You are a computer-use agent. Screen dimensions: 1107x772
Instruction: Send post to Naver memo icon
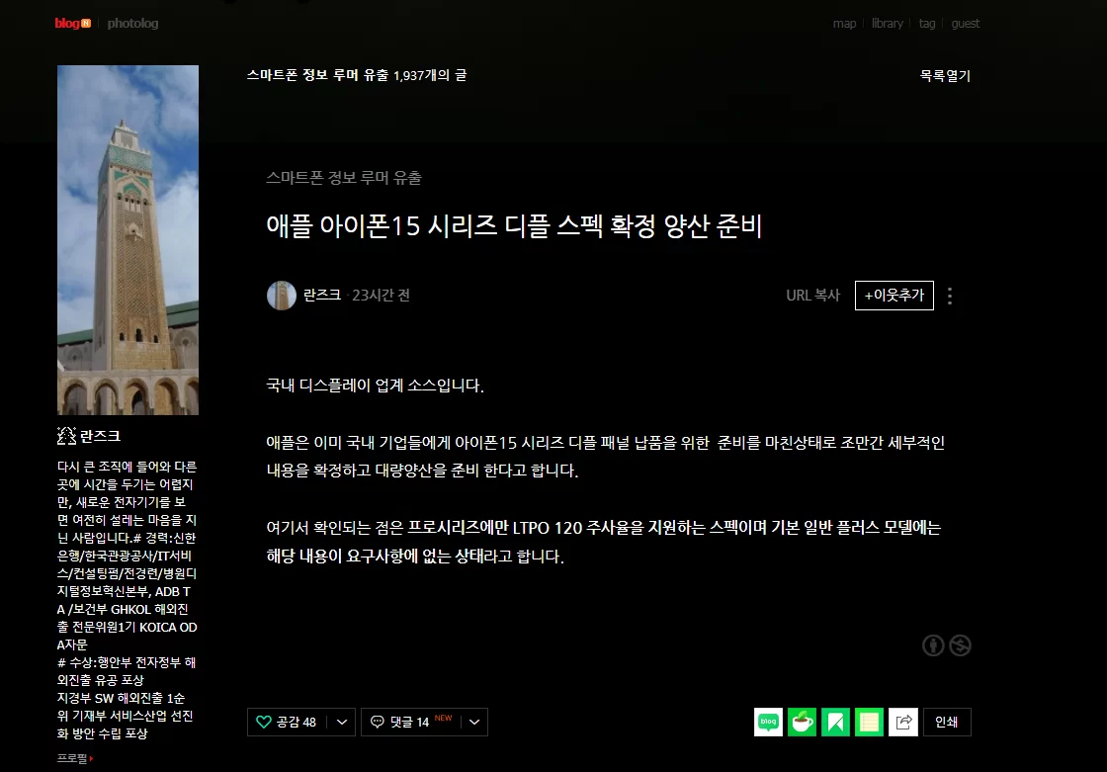coord(869,722)
